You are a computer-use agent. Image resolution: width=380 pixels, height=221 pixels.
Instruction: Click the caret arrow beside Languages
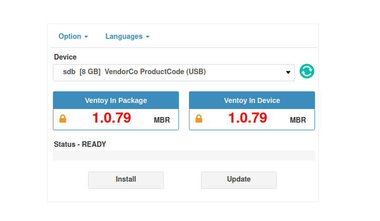point(148,37)
